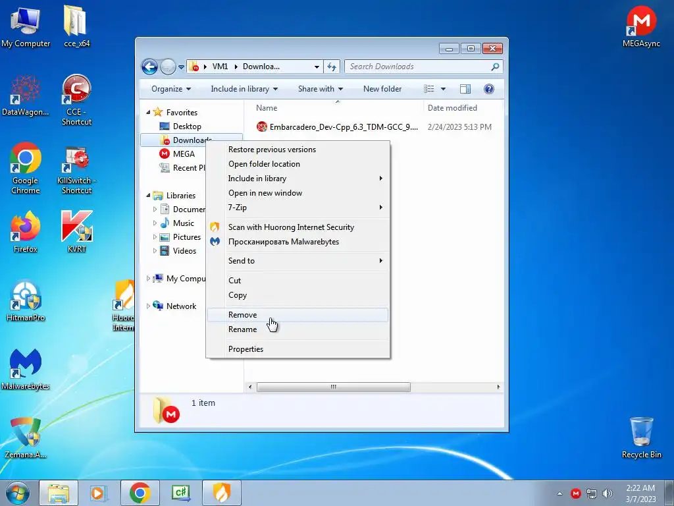This screenshot has height=506, width=674.
Task: Change view icon in Explorer toolbar
Action: pyautogui.click(x=429, y=89)
